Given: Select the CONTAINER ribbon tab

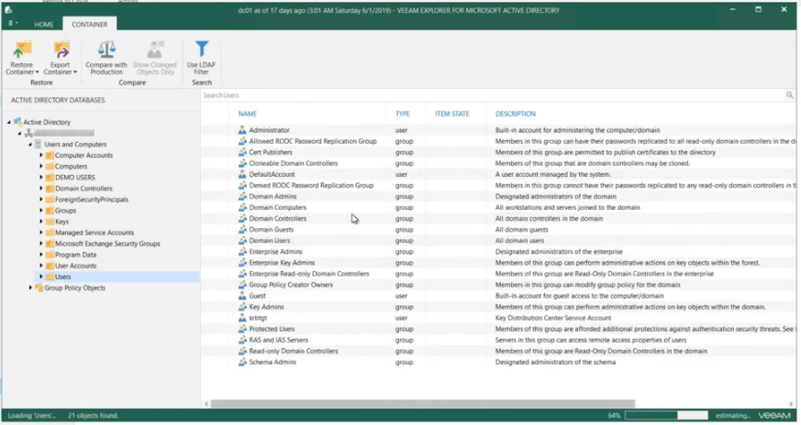Looking at the screenshot, I should (x=89, y=24).
